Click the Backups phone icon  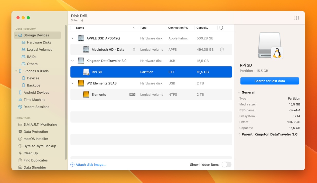[23, 85]
